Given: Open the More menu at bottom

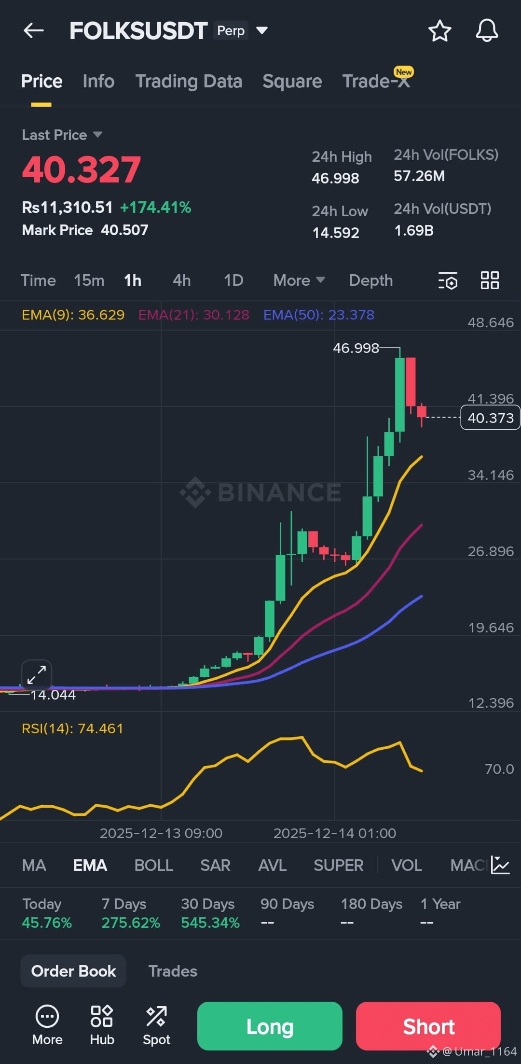Looking at the screenshot, I should point(47,1025).
